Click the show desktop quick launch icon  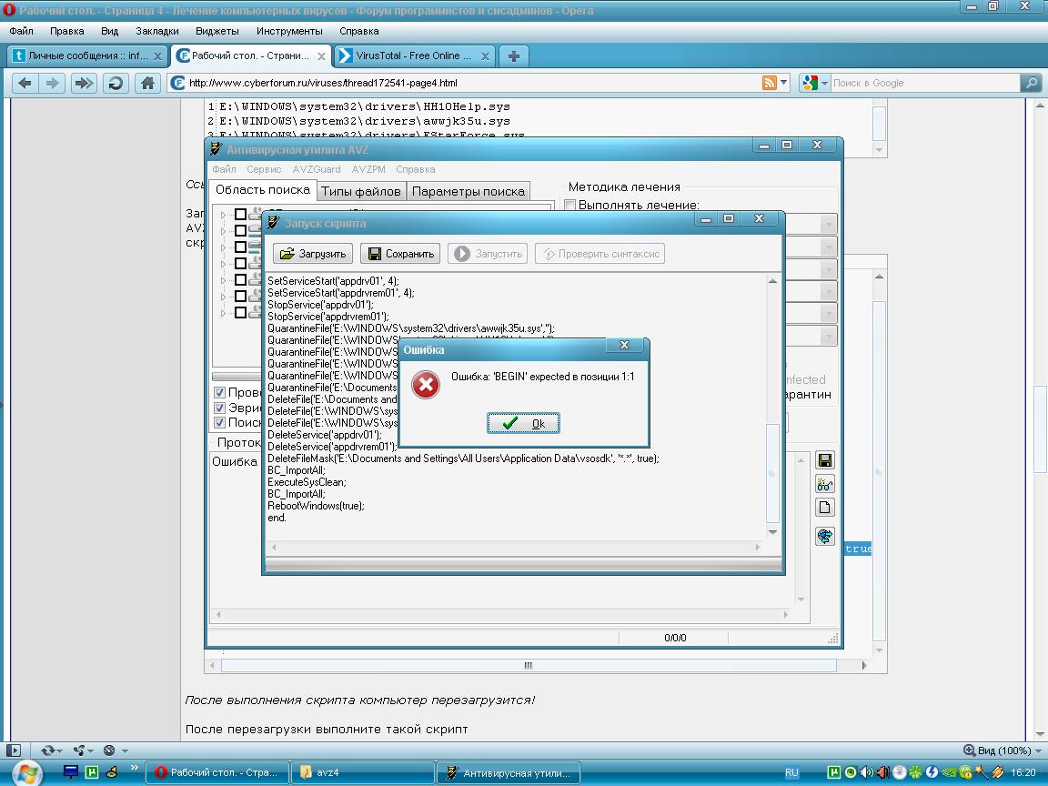[70, 772]
